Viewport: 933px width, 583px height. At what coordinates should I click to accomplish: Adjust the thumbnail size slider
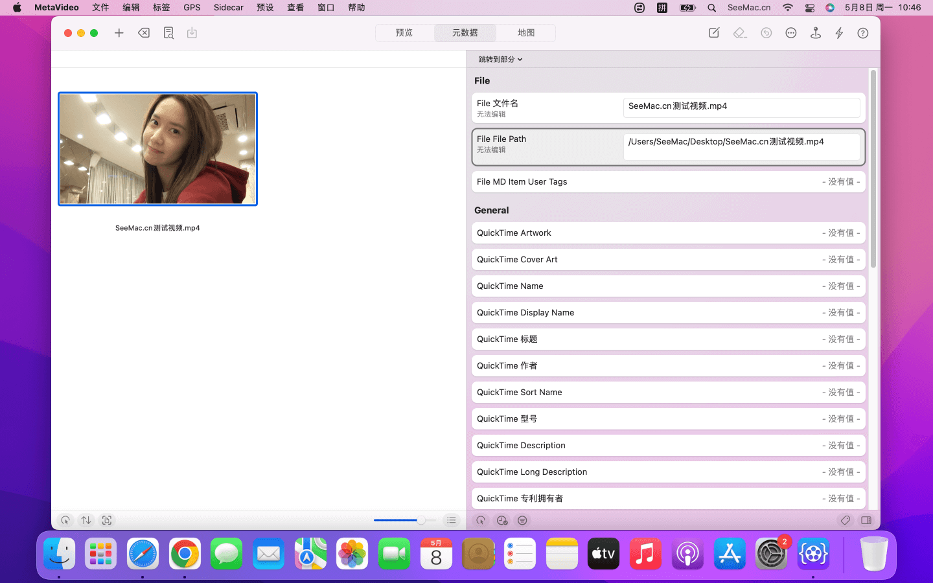click(421, 520)
